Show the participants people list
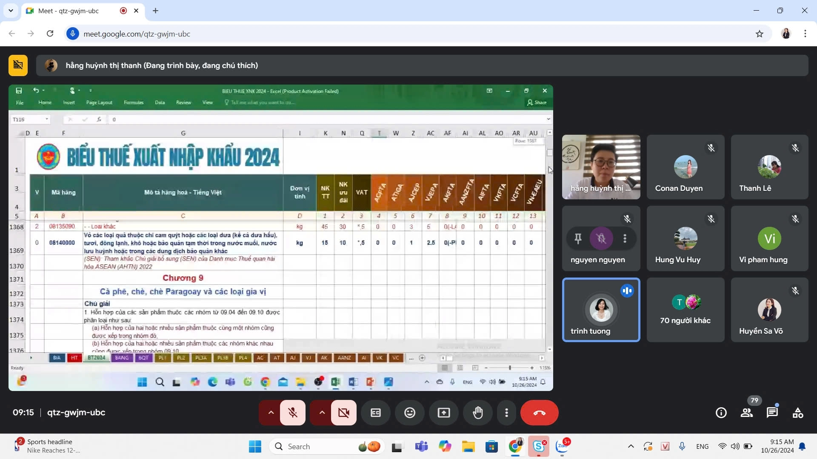 [x=746, y=413]
